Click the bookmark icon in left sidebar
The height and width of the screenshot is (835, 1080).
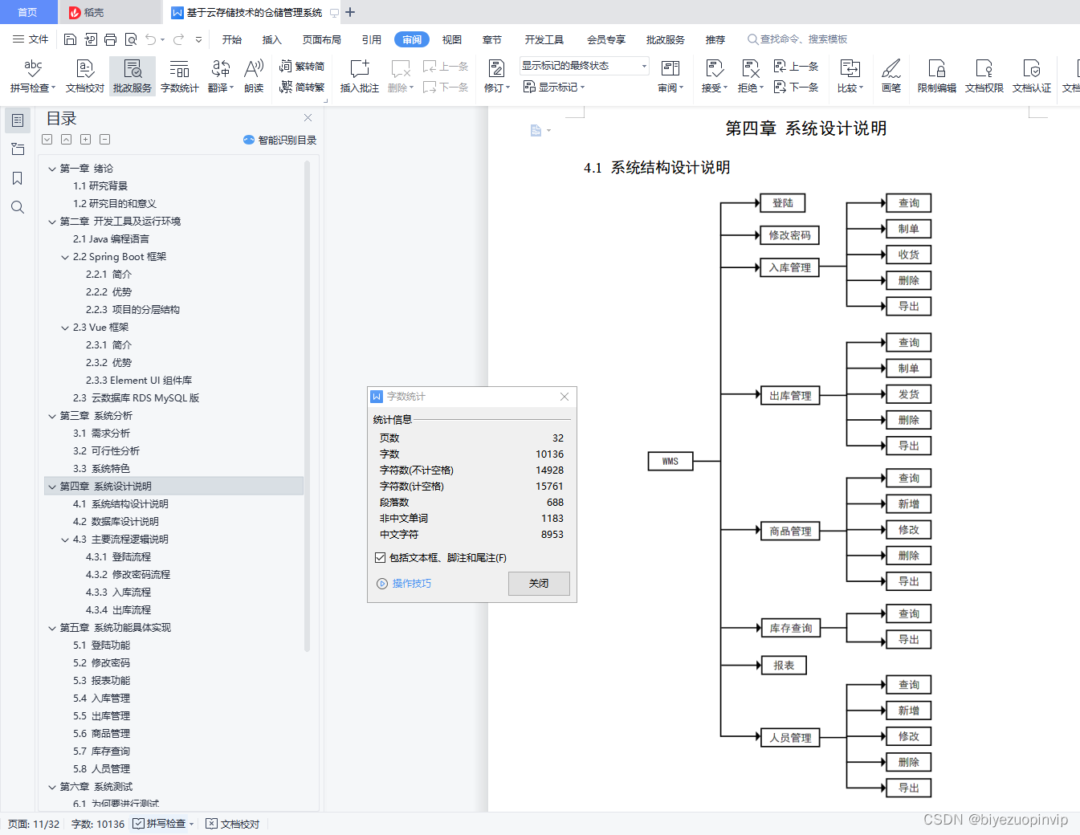click(18, 178)
